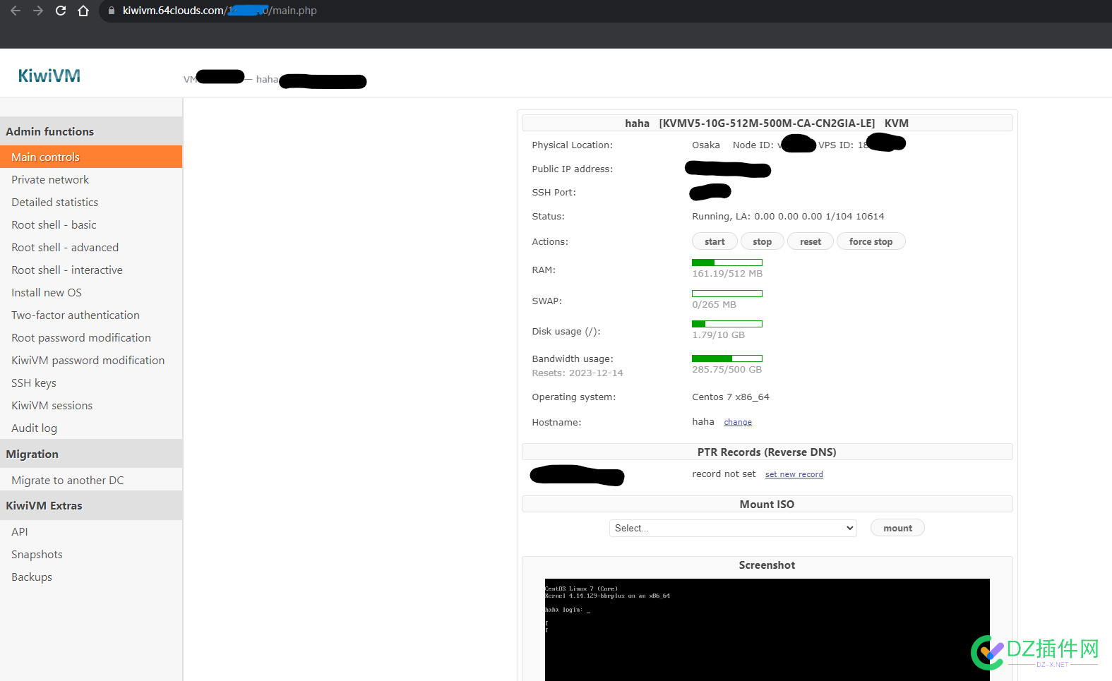The image size is (1112, 681).
Task: Click the 'record not set' text
Action: click(x=724, y=474)
